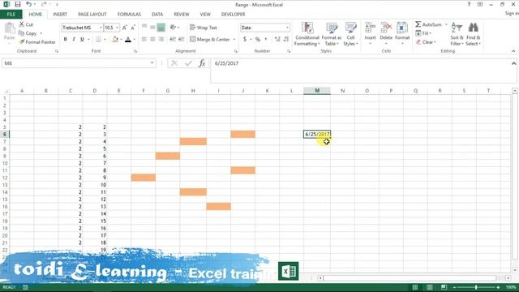Open the number format dropdown showing Date
519x292 pixels.
pyautogui.click(x=287, y=28)
